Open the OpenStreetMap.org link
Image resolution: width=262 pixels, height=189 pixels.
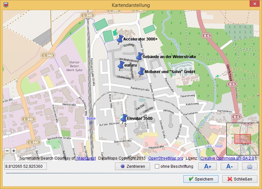(x=166, y=158)
